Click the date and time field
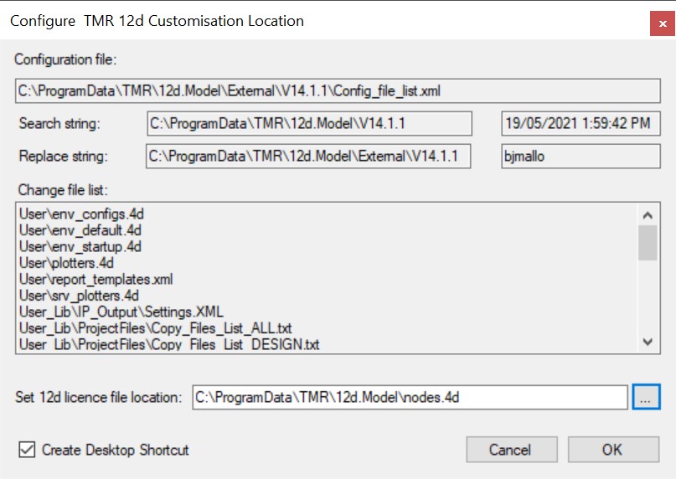Viewport: 676px width, 479px height. (581, 124)
